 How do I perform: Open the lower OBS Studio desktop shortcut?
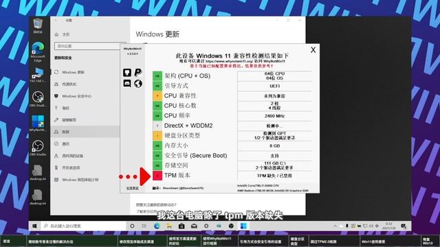click(x=38, y=148)
